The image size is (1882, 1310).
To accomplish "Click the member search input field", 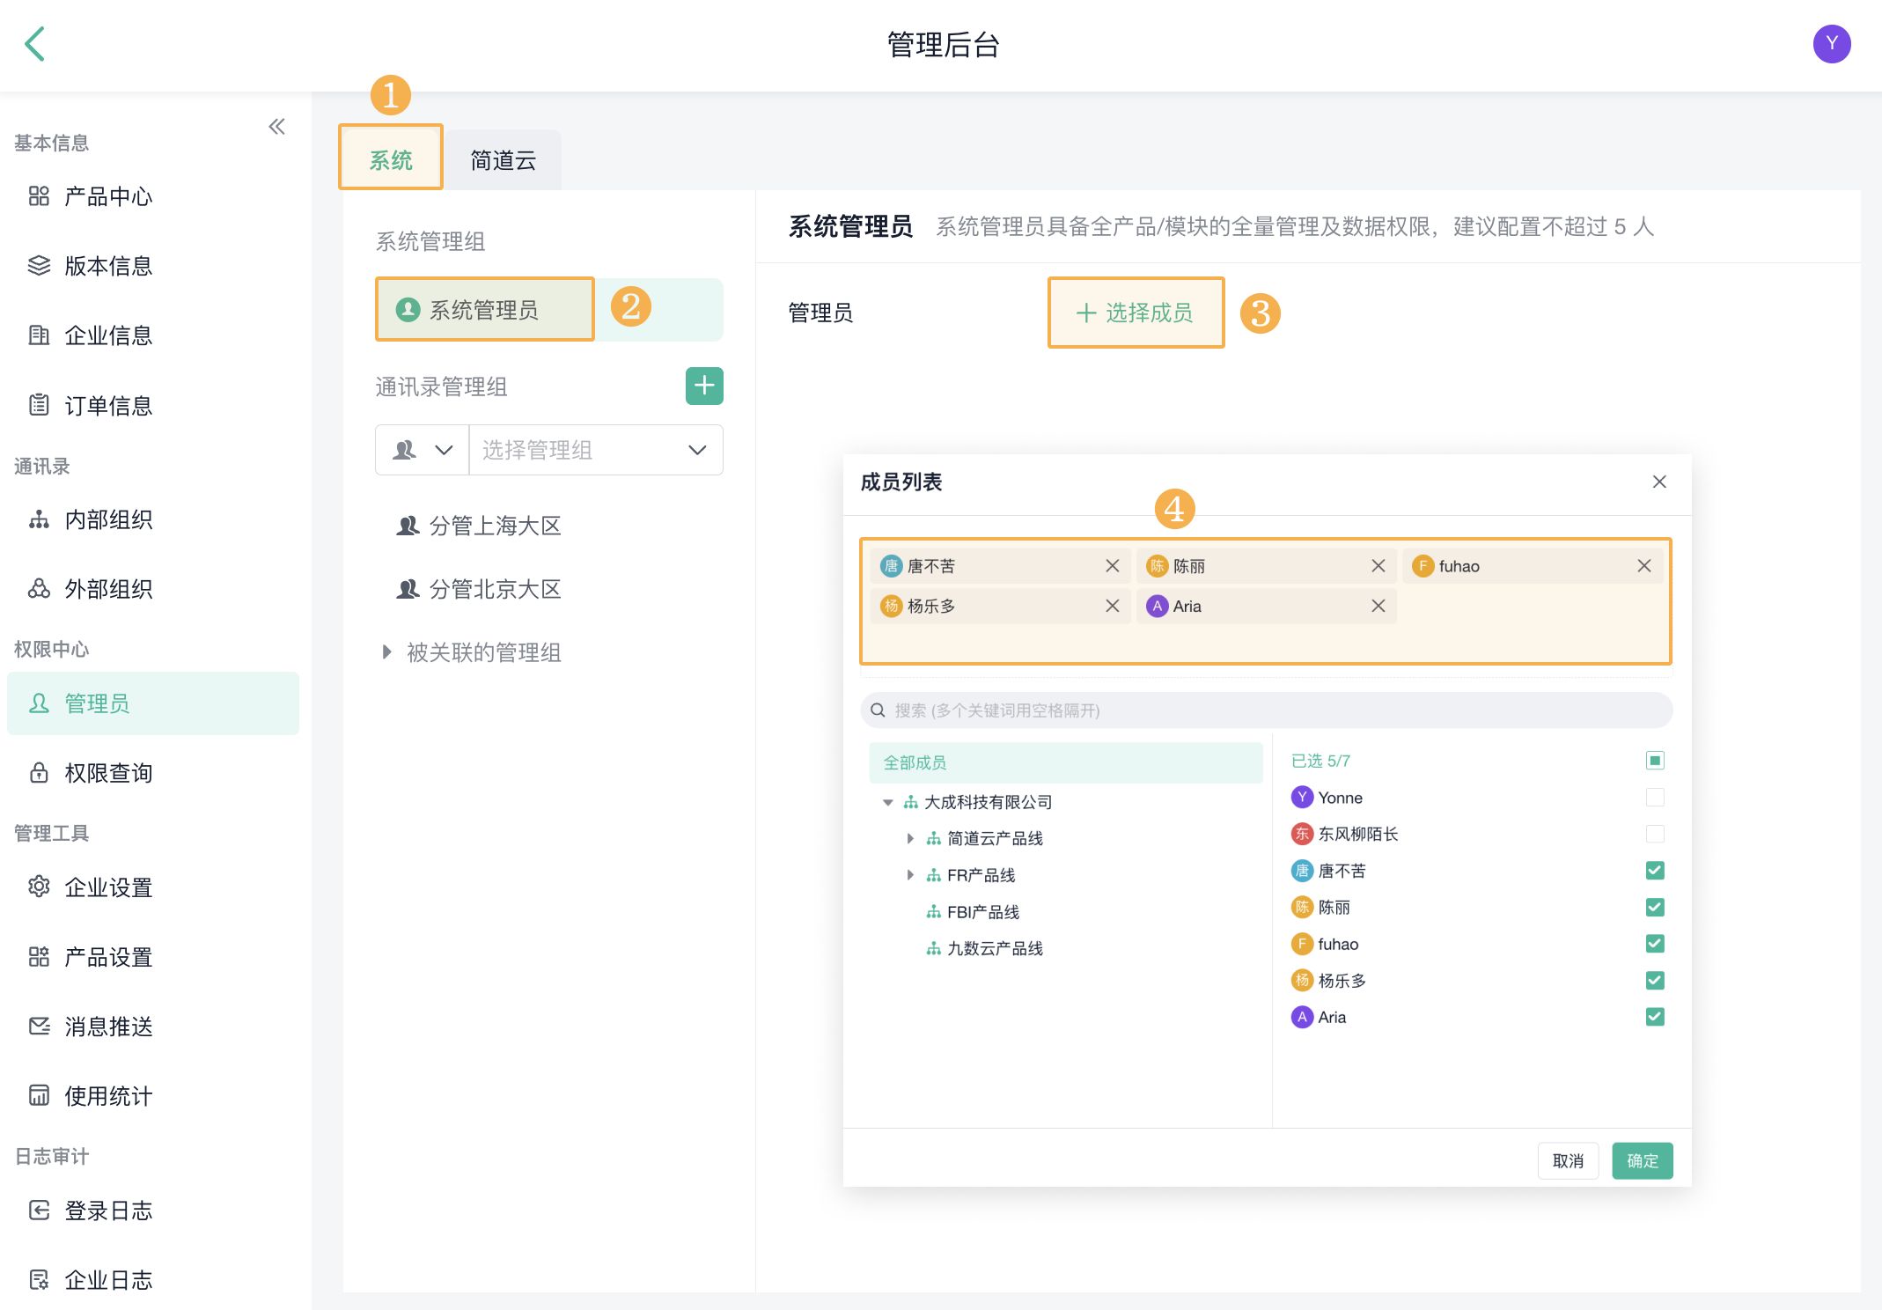I will [1265, 710].
